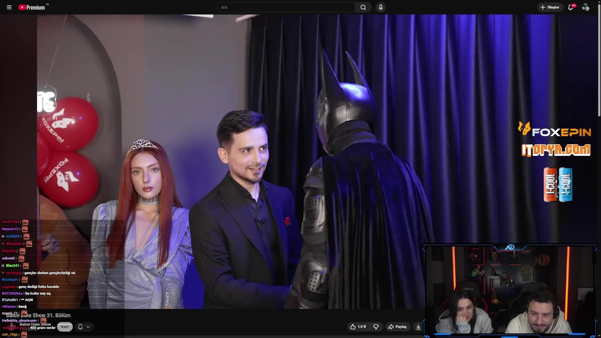
Task: Click chat username r9Kerem
Action: (x=8, y=307)
